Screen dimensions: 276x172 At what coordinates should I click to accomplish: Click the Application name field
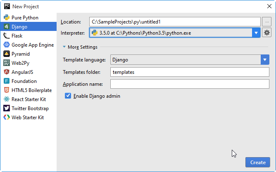190,84
